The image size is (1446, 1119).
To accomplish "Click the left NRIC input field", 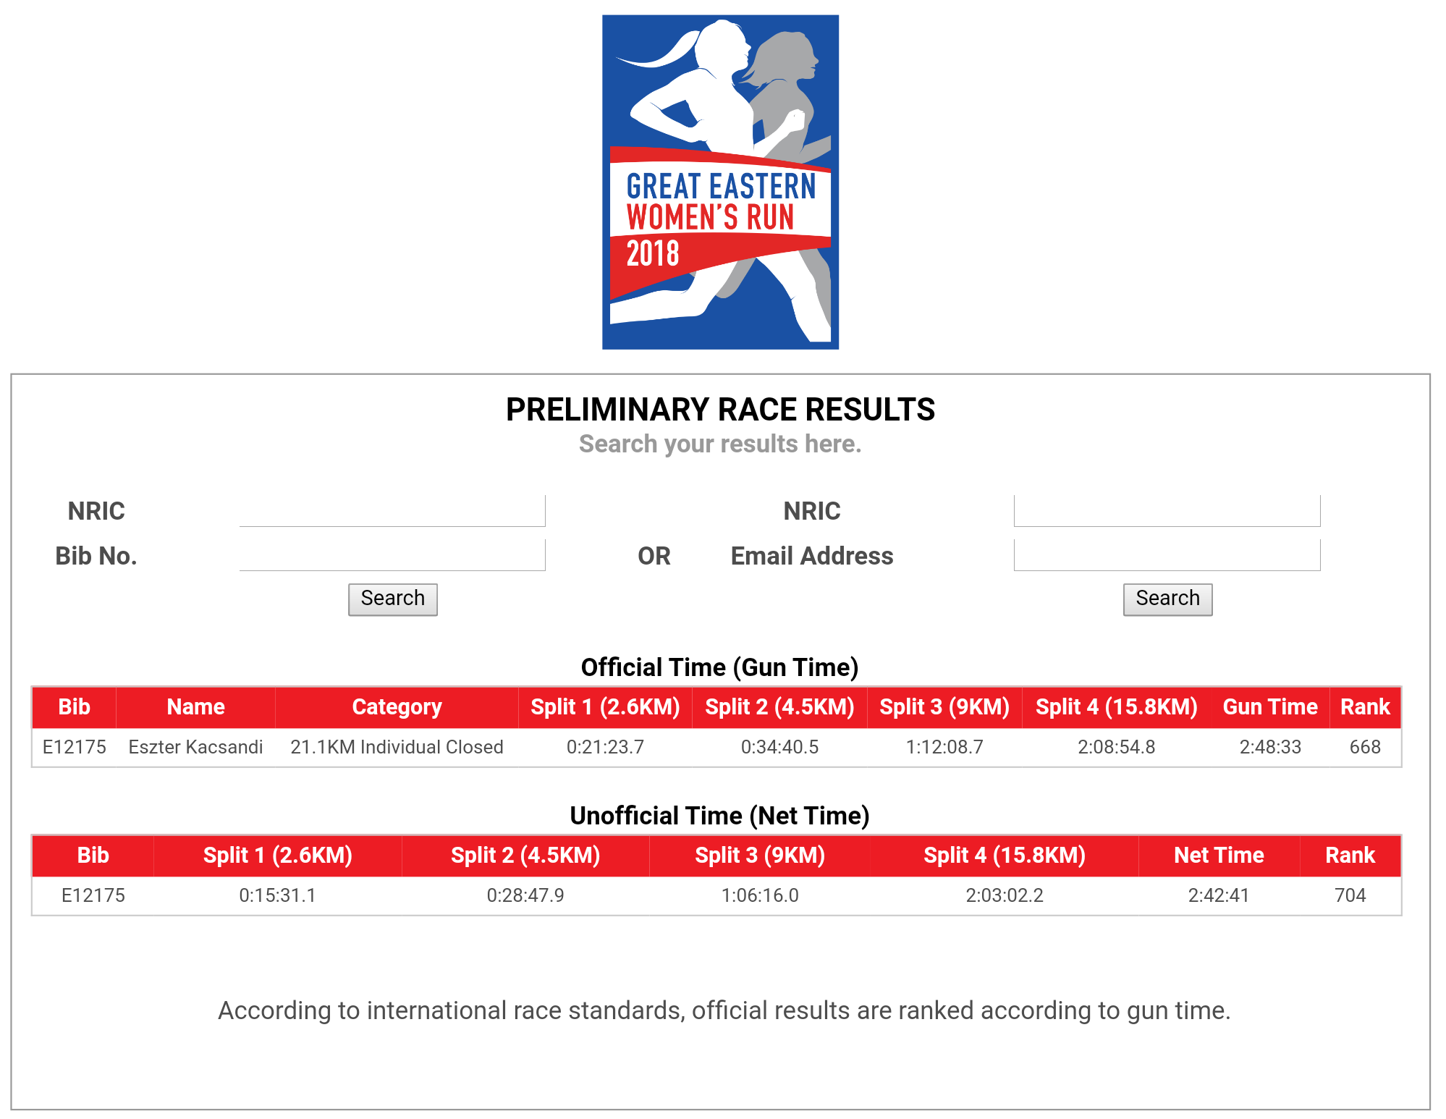I will tap(392, 511).
